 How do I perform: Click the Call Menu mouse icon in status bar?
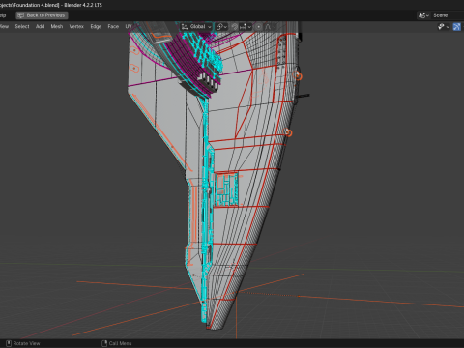(104, 343)
